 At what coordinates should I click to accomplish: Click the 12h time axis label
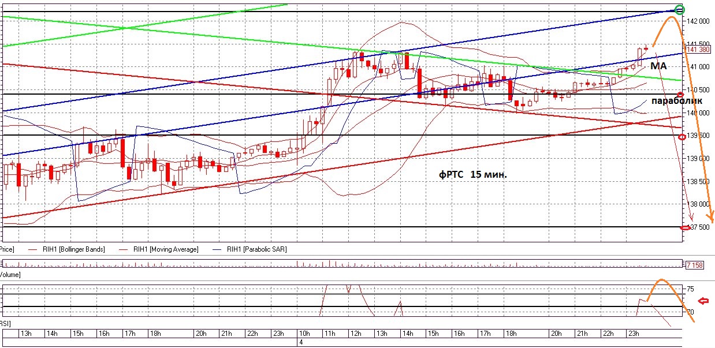[356, 334]
